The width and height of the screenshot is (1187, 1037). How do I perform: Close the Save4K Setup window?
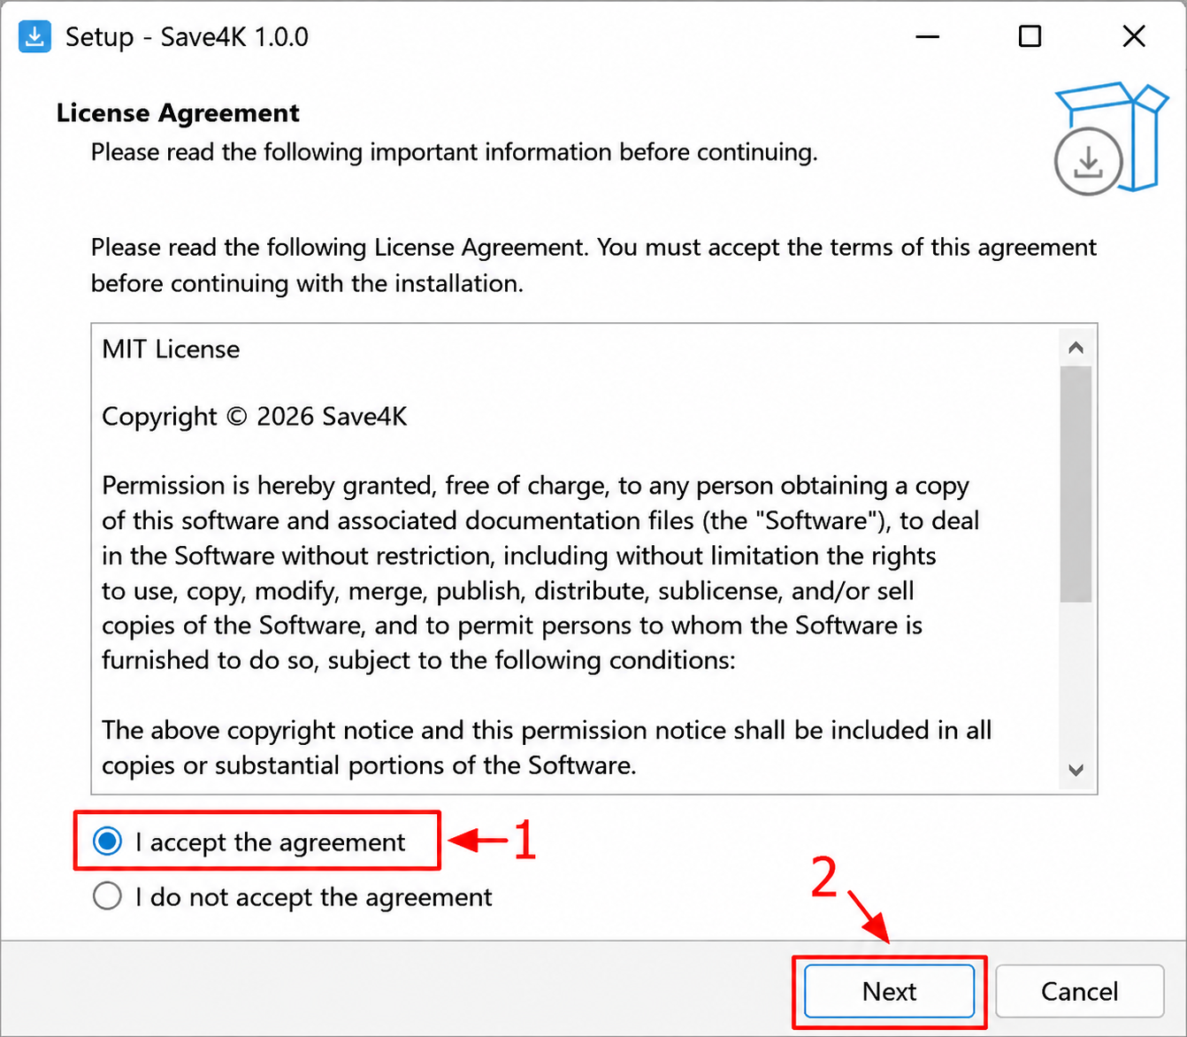point(1133,36)
